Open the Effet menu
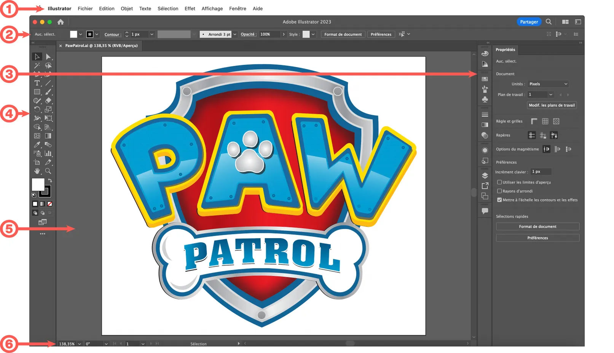 point(190,8)
